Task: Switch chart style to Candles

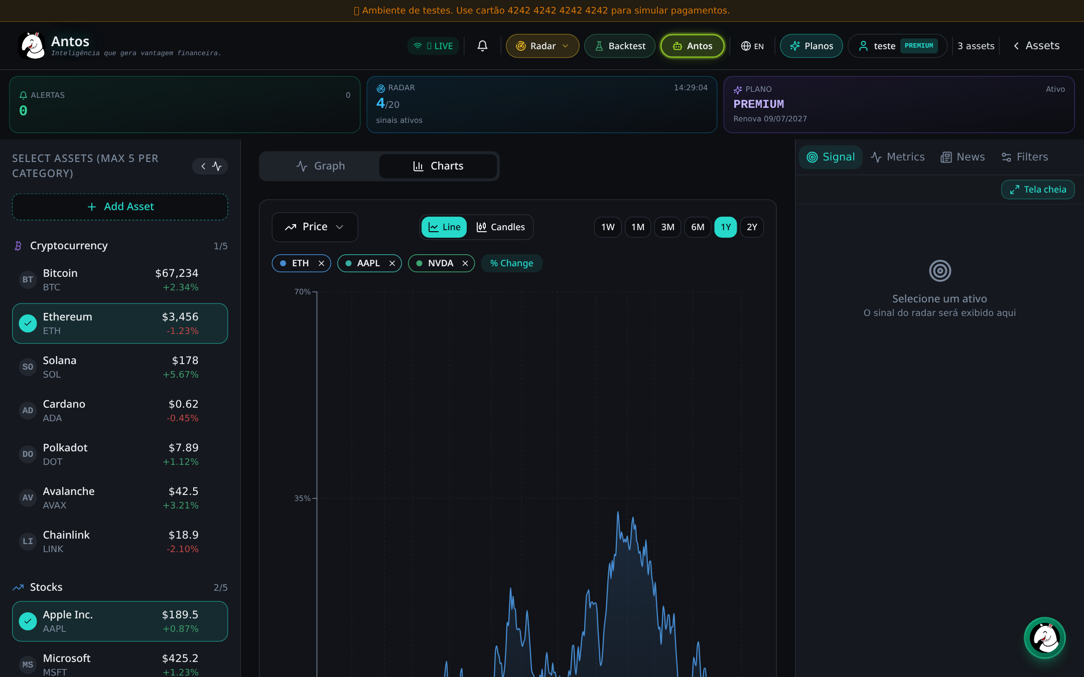Action: (x=500, y=227)
